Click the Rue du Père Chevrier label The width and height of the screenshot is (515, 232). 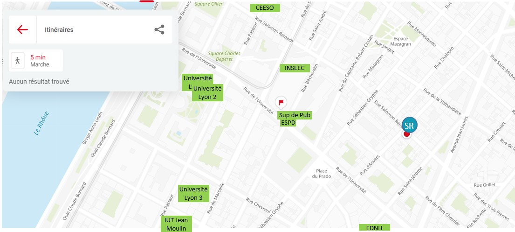[x=442, y=211]
